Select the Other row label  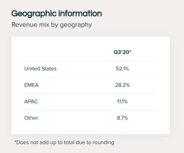click(31, 118)
